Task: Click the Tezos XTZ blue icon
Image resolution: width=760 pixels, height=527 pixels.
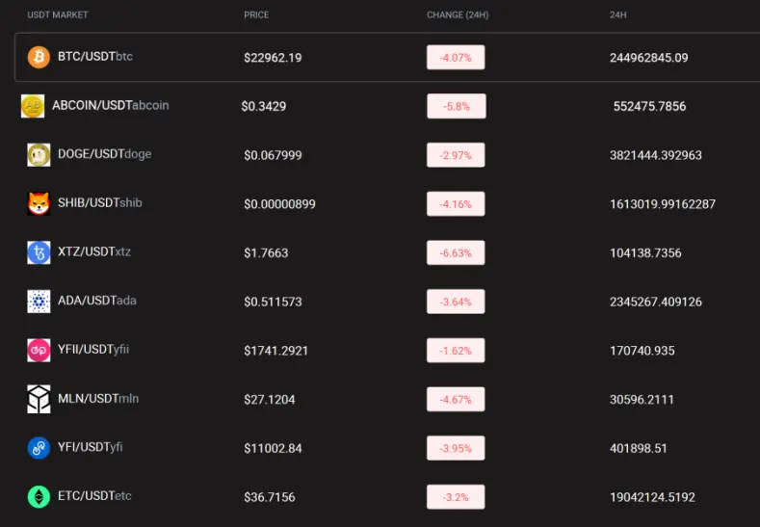Action: 39,252
